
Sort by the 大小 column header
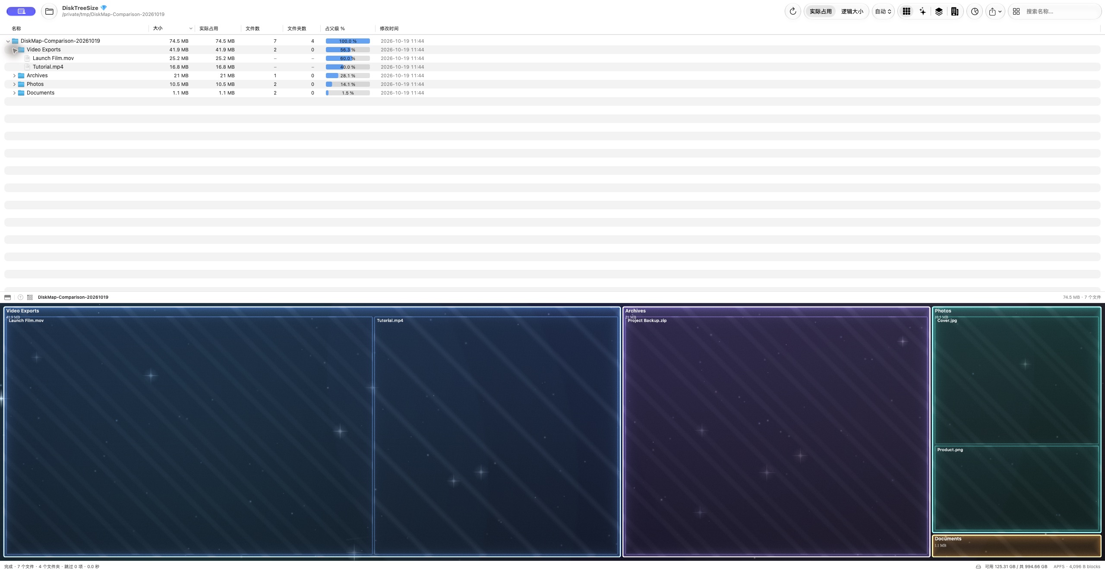pyautogui.click(x=172, y=28)
